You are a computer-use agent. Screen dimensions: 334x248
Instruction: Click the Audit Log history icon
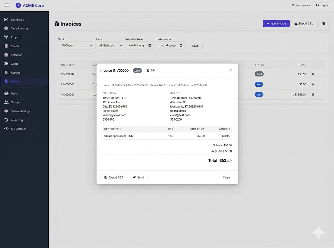tap(6, 120)
